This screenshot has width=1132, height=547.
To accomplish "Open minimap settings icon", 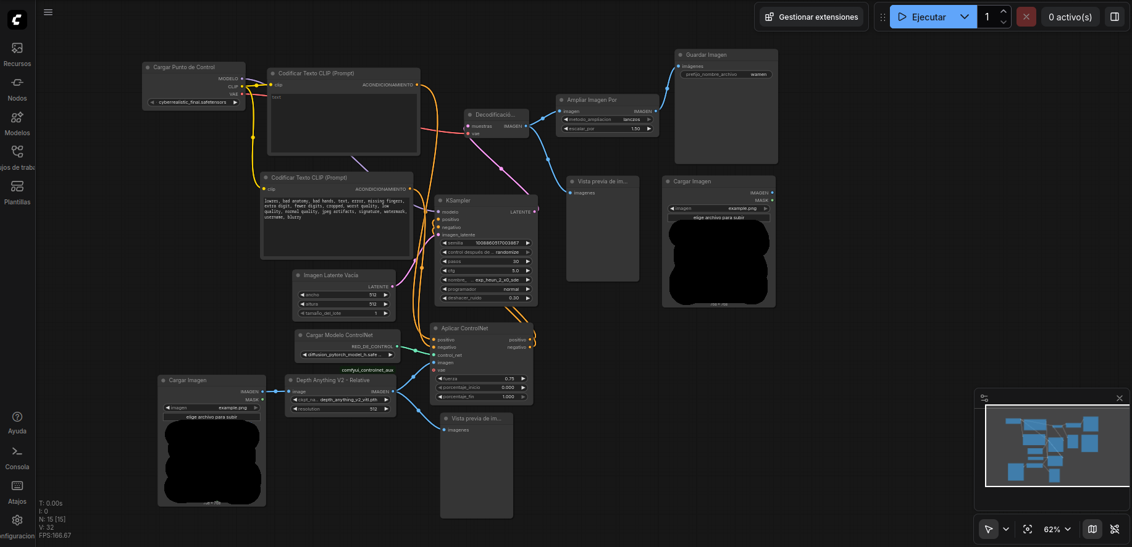I will (x=984, y=398).
